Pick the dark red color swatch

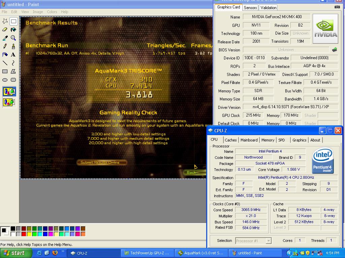coord(24,228)
